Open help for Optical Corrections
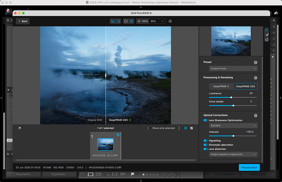This screenshot has width=282, height=182. [256, 116]
